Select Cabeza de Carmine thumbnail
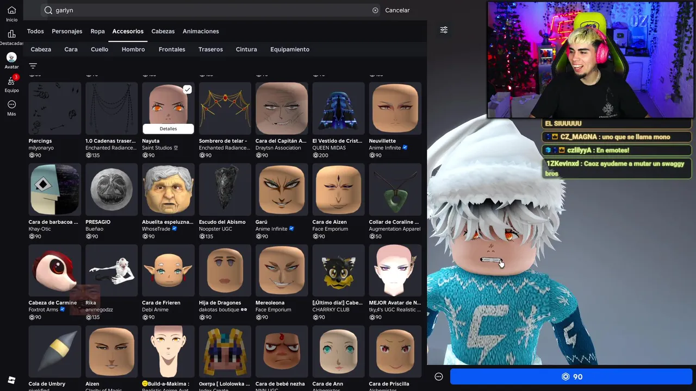Screen dimensions: 696x391 (55, 270)
